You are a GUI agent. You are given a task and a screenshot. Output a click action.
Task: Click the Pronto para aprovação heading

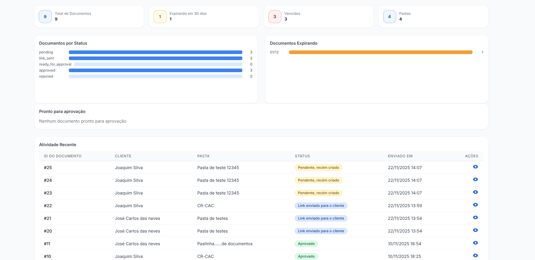[x=62, y=111]
